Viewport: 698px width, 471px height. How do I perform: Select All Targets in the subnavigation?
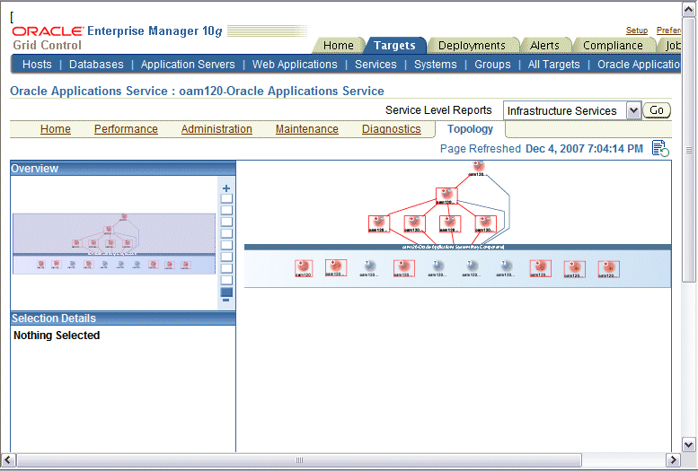553,65
